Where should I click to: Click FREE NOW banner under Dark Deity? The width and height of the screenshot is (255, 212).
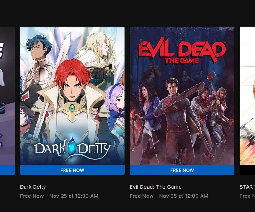click(x=72, y=170)
